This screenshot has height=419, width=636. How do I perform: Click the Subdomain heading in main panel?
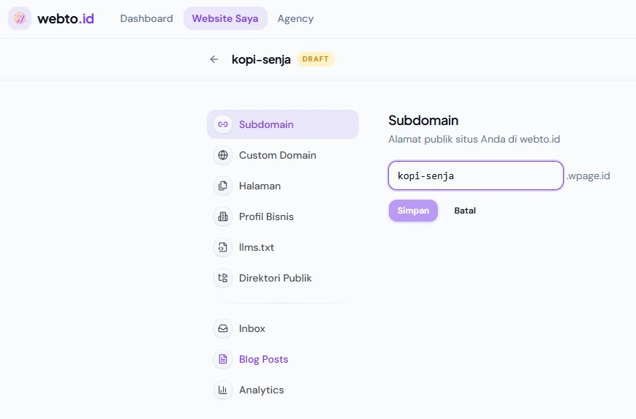click(x=423, y=121)
